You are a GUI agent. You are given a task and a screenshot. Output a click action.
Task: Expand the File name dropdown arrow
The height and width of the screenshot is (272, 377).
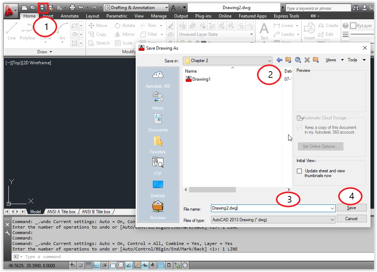[x=332, y=208]
